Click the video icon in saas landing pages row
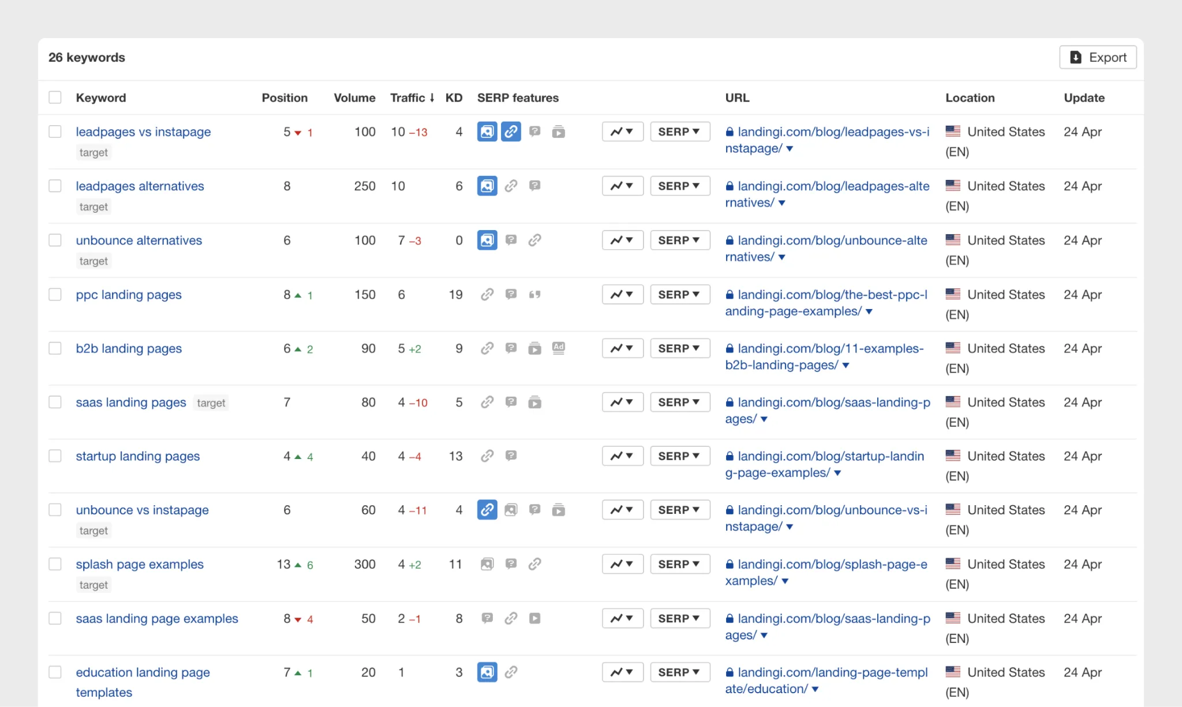Image resolution: width=1182 pixels, height=707 pixels. click(534, 402)
